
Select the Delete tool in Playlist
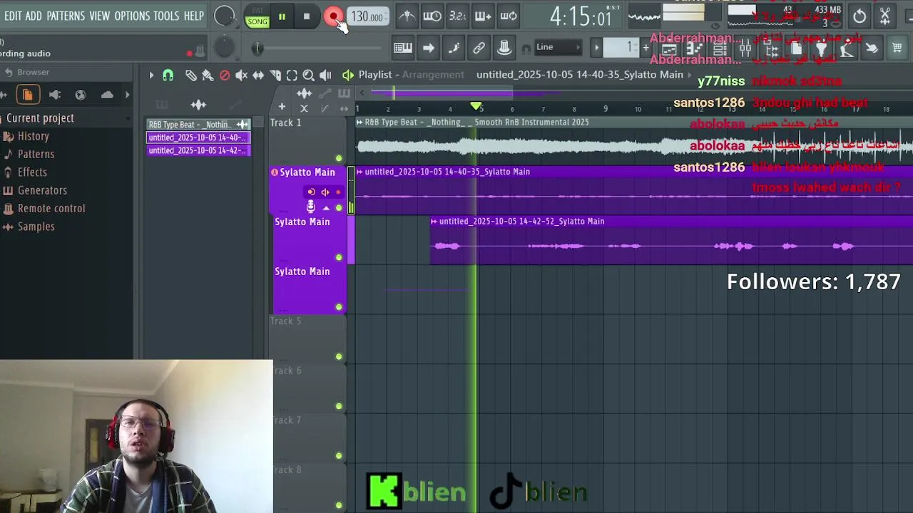(225, 75)
